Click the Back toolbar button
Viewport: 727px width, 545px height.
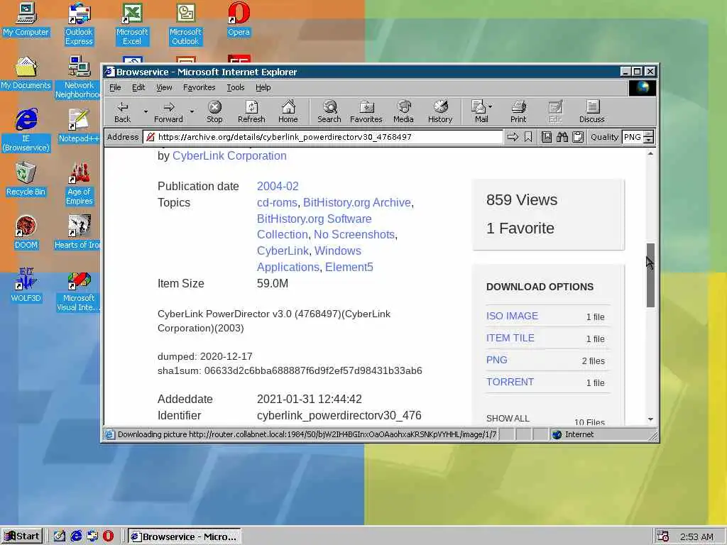click(x=122, y=111)
